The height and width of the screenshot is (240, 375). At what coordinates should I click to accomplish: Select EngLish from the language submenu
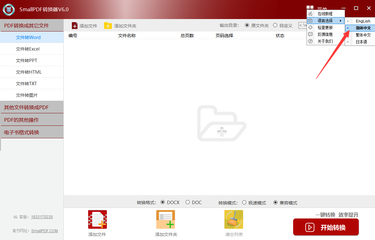coord(363,21)
